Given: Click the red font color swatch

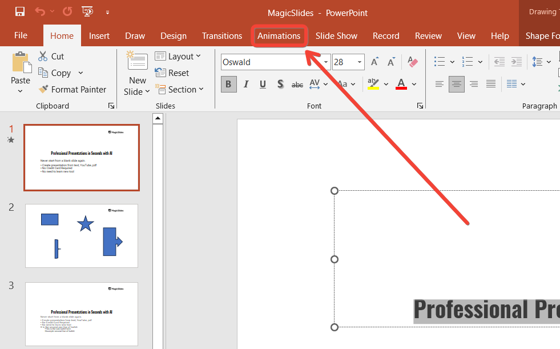Looking at the screenshot, I should (x=401, y=84).
